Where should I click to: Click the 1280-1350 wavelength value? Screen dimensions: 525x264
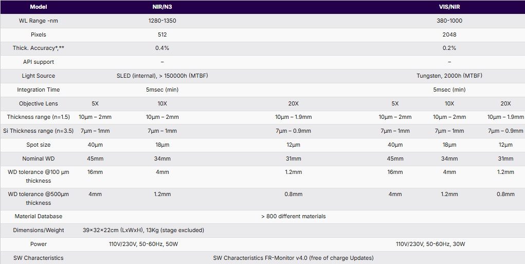point(162,21)
